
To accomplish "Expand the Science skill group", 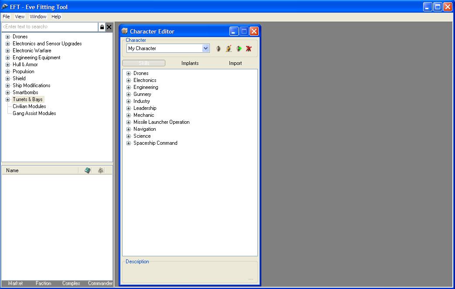I will [x=129, y=136].
